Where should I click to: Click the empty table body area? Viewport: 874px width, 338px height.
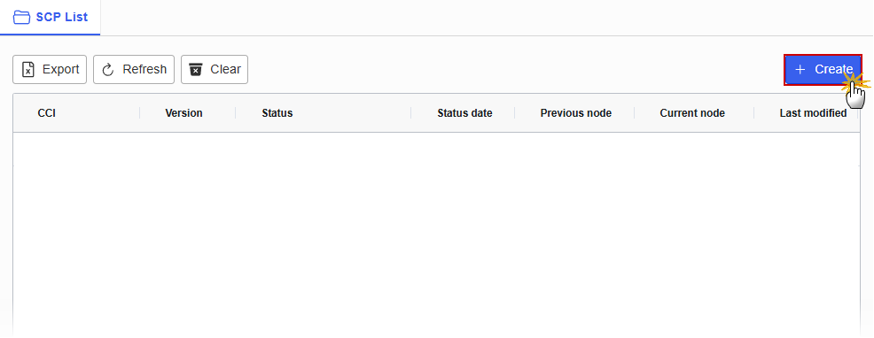point(436,234)
